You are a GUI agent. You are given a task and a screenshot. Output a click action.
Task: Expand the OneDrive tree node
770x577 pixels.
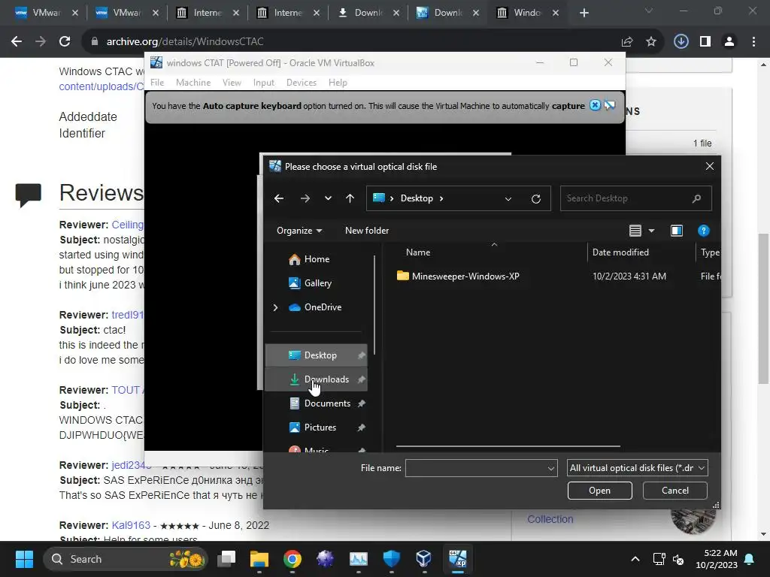pyautogui.click(x=275, y=307)
